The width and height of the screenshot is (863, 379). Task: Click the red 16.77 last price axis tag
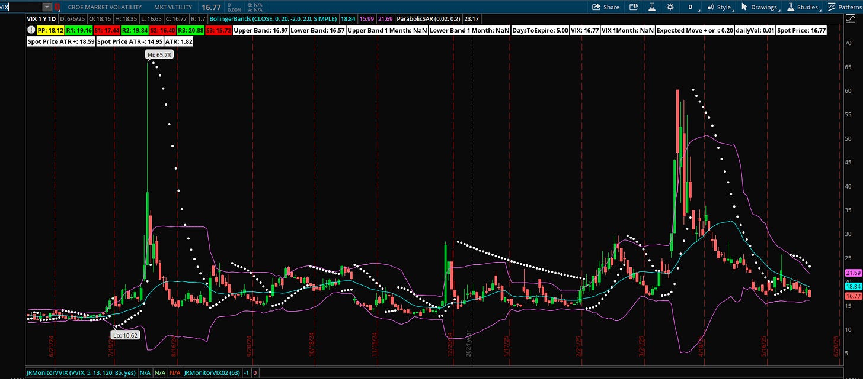(853, 296)
